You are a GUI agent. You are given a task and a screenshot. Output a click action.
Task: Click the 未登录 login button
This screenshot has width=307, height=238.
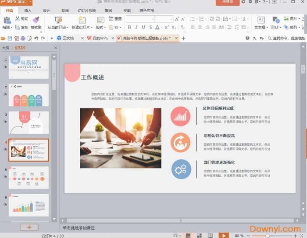pyautogui.click(x=228, y=2)
